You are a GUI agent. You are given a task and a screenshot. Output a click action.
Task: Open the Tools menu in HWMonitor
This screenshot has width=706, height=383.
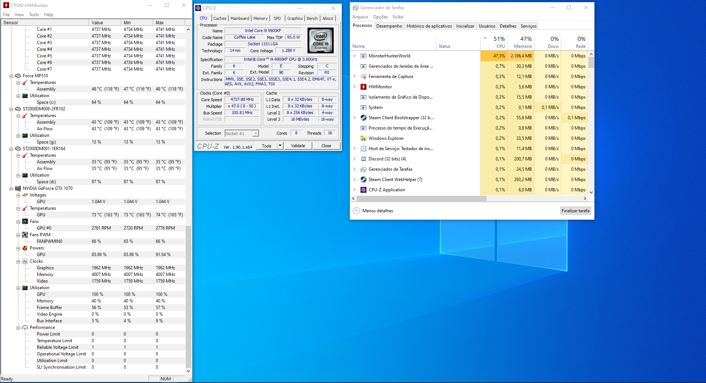tap(34, 15)
